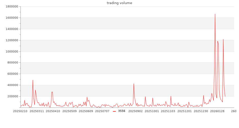
Task: Select the 20250210 x-axis date label
Action: click(21, 111)
